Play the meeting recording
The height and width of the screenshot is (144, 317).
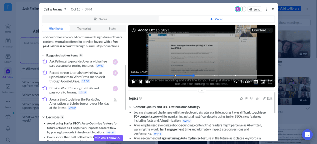tap(134, 82)
